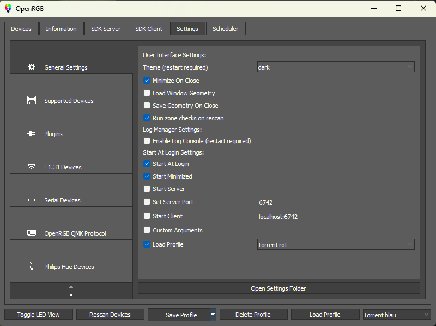The width and height of the screenshot is (436, 326).
Task: Click bottom Load Profile button
Action: click(325, 315)
